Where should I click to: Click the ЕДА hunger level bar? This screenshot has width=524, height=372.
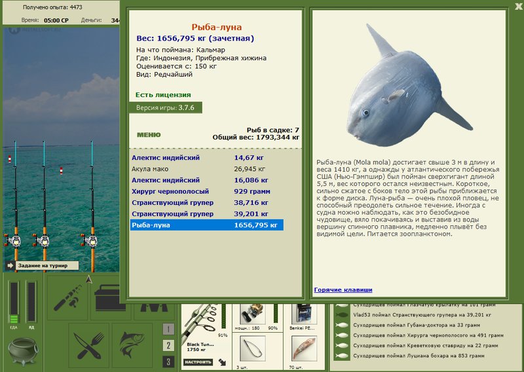[14, 302]
